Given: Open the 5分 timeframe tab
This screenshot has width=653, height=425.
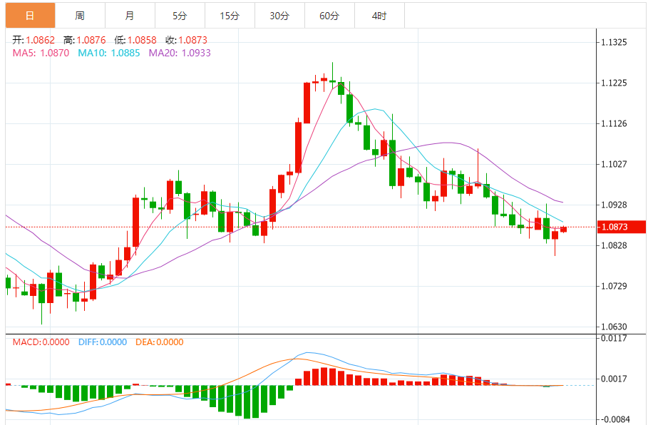Looking at the screenshot, I should (x=180, y=16).
